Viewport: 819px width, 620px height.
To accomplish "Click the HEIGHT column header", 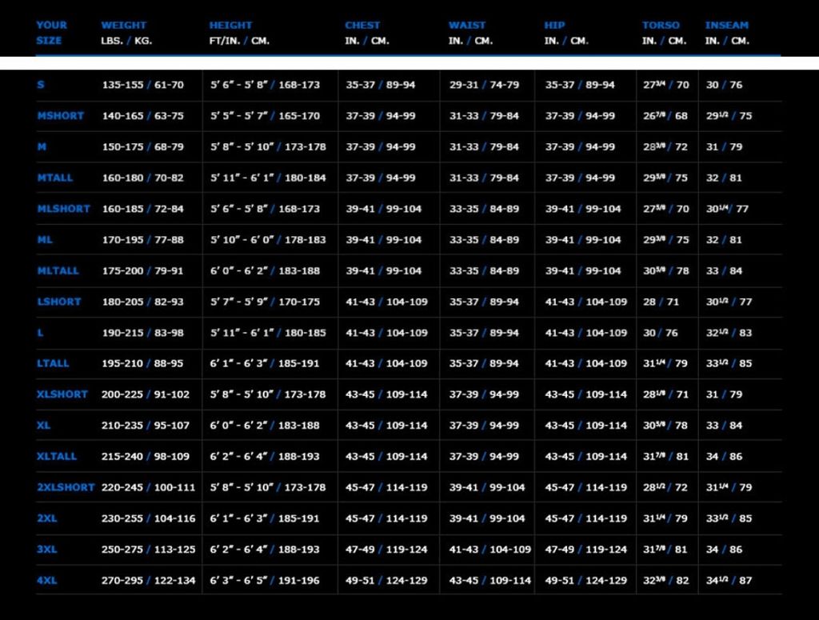I will click(x=230, y=26).
